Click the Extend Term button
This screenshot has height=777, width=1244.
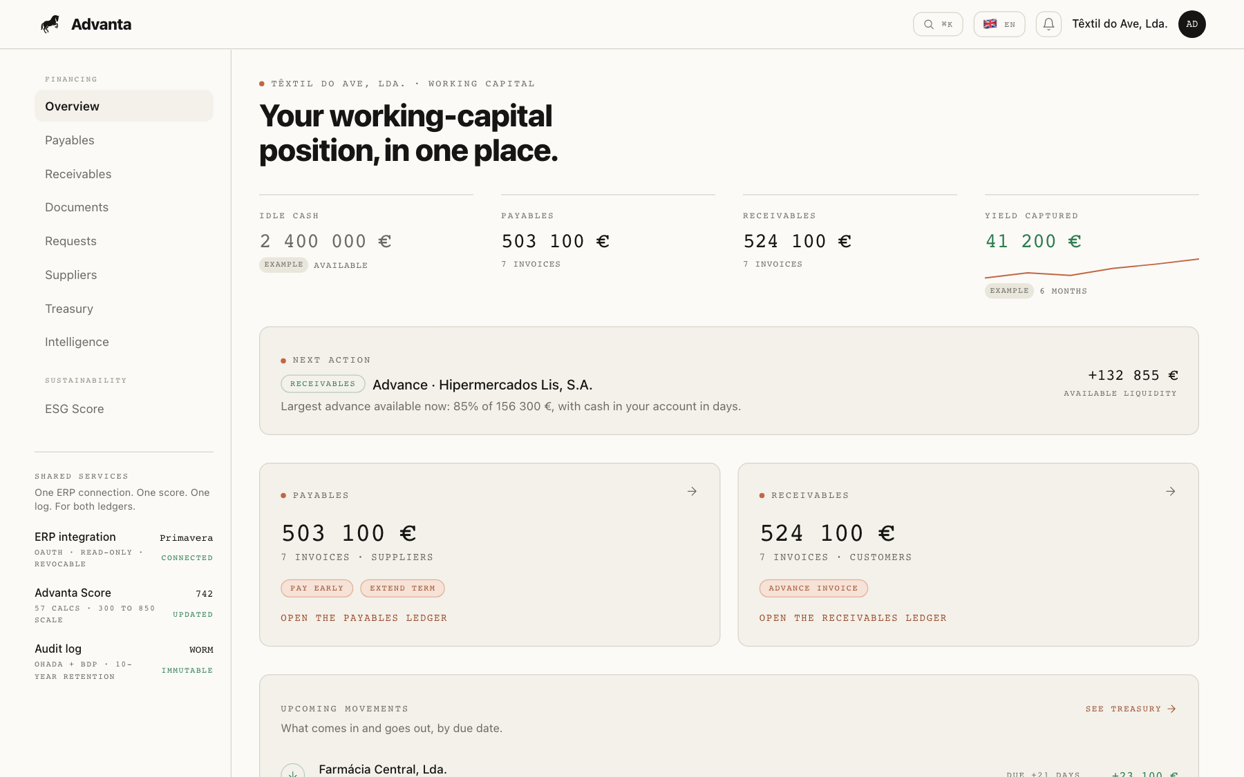click(x=402, y=588)
